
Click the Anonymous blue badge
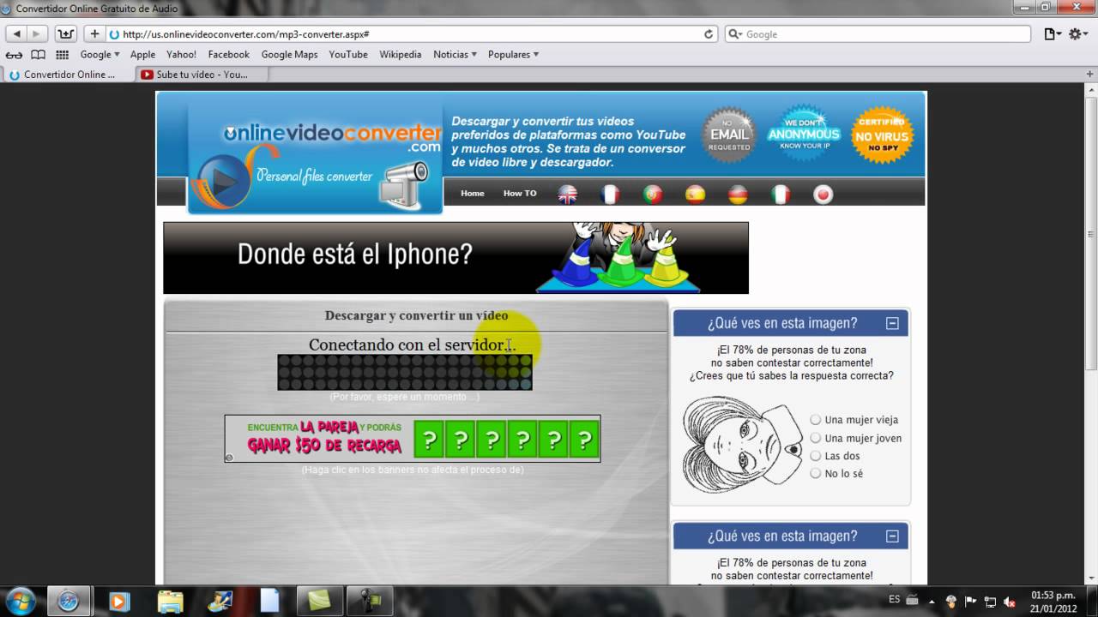click(804, 133)
